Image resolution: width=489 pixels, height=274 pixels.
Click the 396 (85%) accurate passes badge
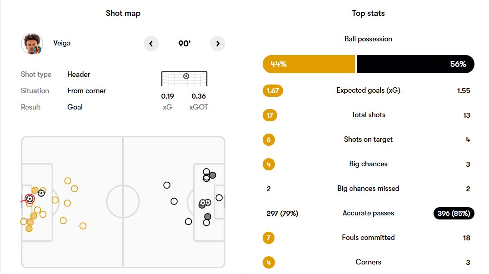pos(454,213)
